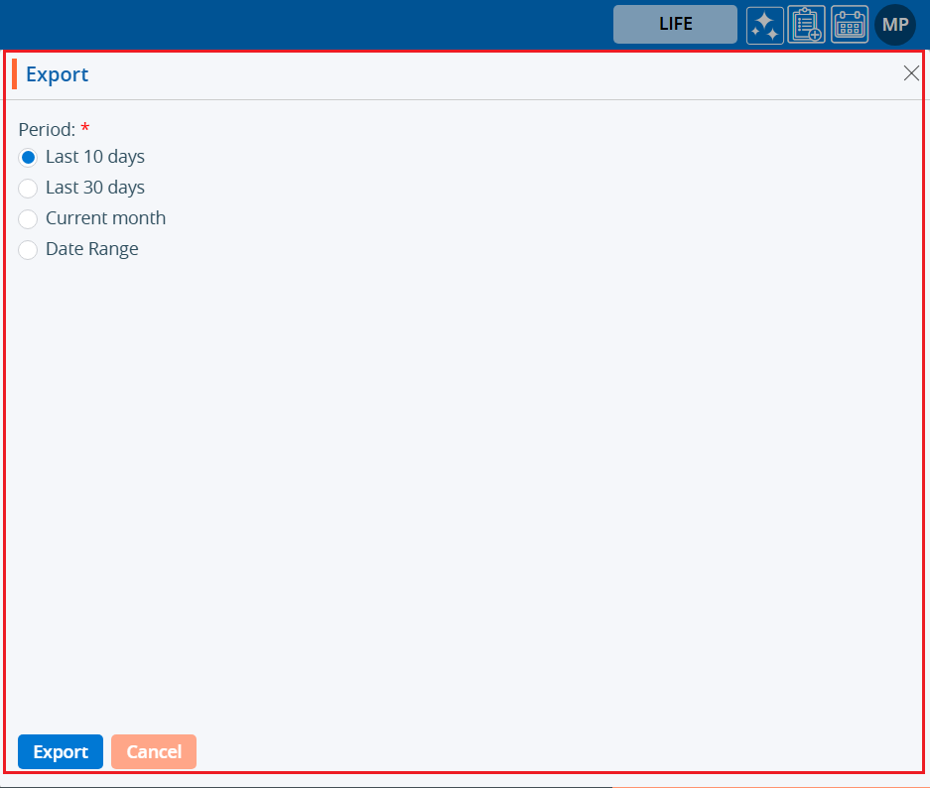The height and width of the screenshot is (788, 930).
Task: Click the LIFE button in header
Action: pyautogui.click(x=675, y=24)
